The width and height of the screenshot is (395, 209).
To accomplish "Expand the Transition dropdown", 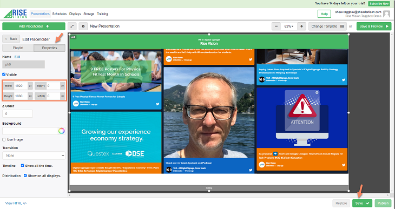I will [x=34, y=156].
